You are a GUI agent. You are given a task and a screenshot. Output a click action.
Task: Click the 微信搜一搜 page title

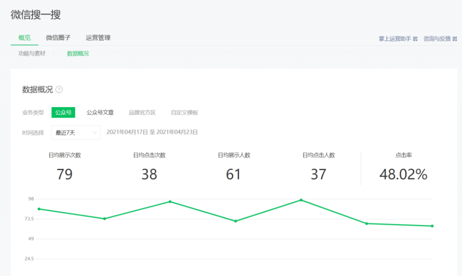click(36, 15)
